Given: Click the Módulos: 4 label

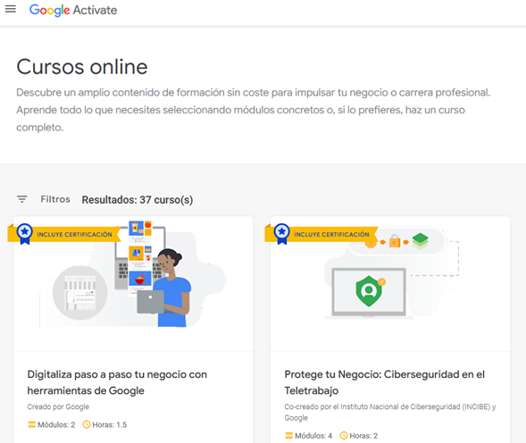Looking at the screenshot, I should coord(313,436).
